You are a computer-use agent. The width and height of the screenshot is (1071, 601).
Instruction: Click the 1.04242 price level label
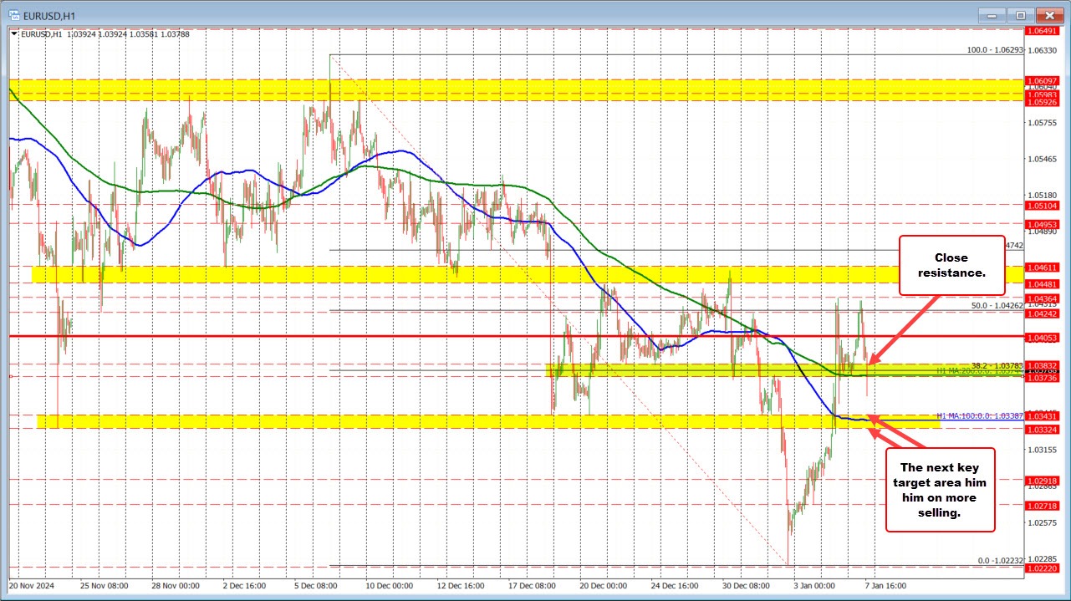point(1043,313)
